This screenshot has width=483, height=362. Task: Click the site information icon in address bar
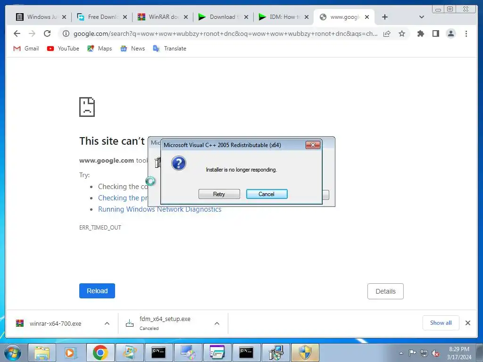pyautogui.click(x=66, y=33)
